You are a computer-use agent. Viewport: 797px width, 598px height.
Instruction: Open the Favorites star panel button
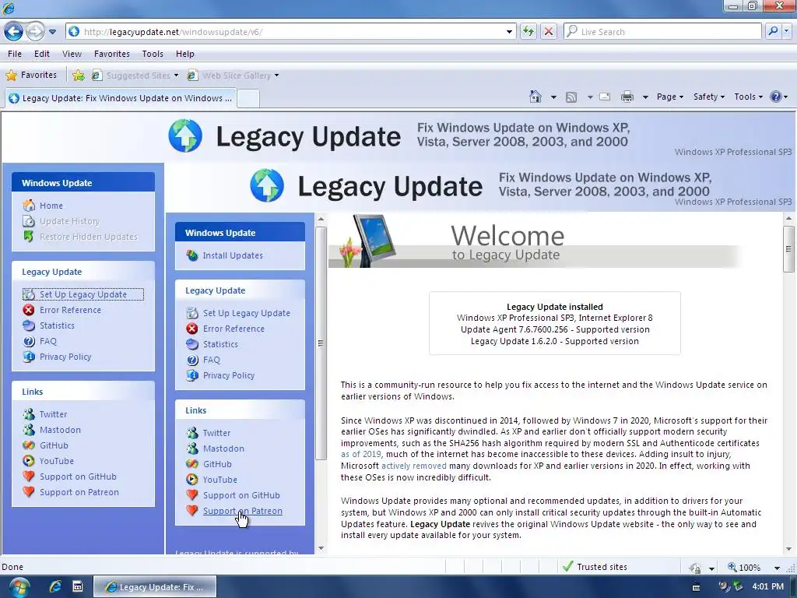pos(31,76)
